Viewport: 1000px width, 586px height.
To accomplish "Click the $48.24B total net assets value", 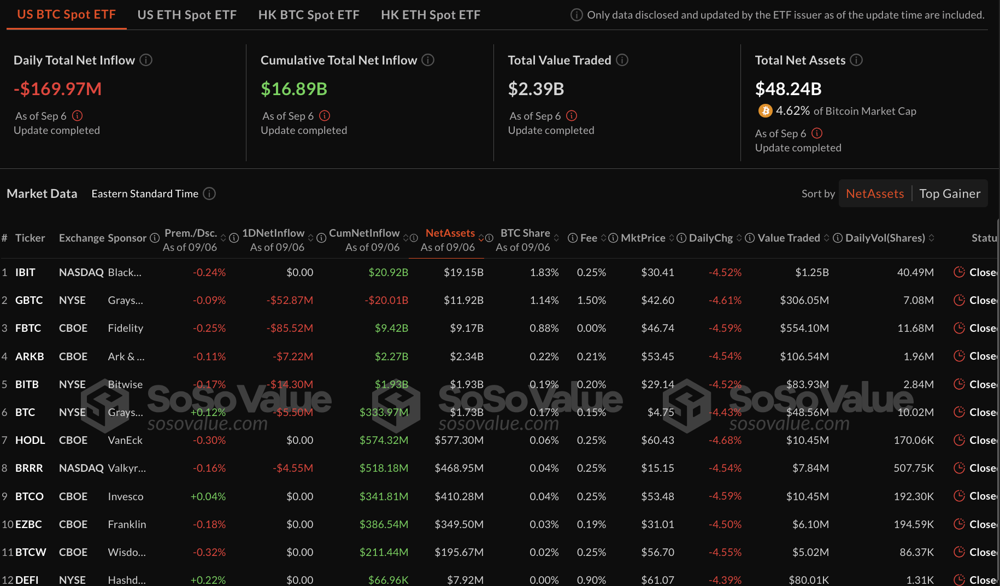I will pyautogui.click(x=789, y=89).
